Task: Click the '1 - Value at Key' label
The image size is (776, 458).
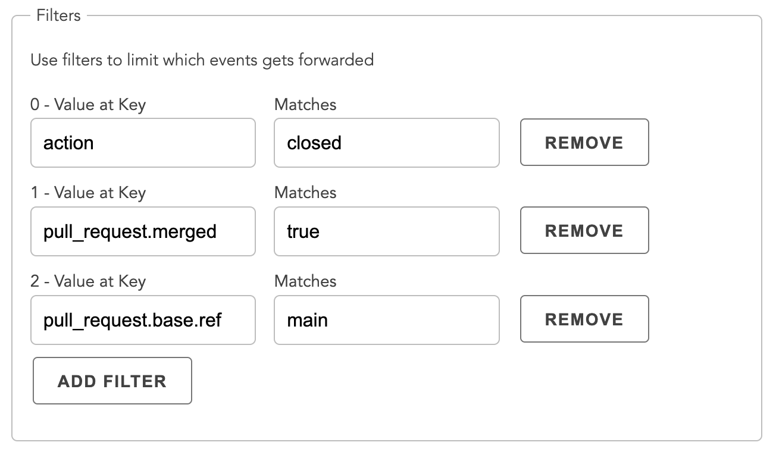Action: pyautogui.click(x=88, y=193)
